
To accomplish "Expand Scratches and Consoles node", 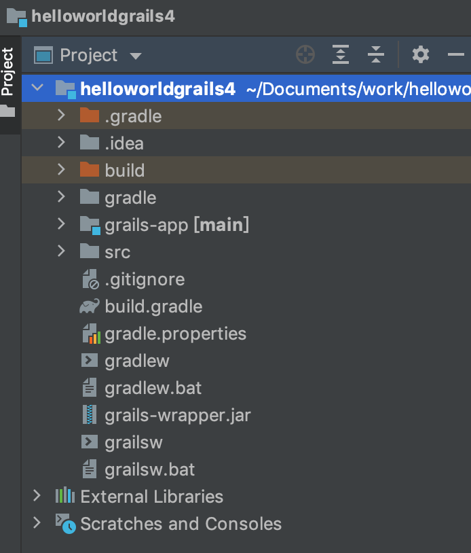I will (37, 522).
